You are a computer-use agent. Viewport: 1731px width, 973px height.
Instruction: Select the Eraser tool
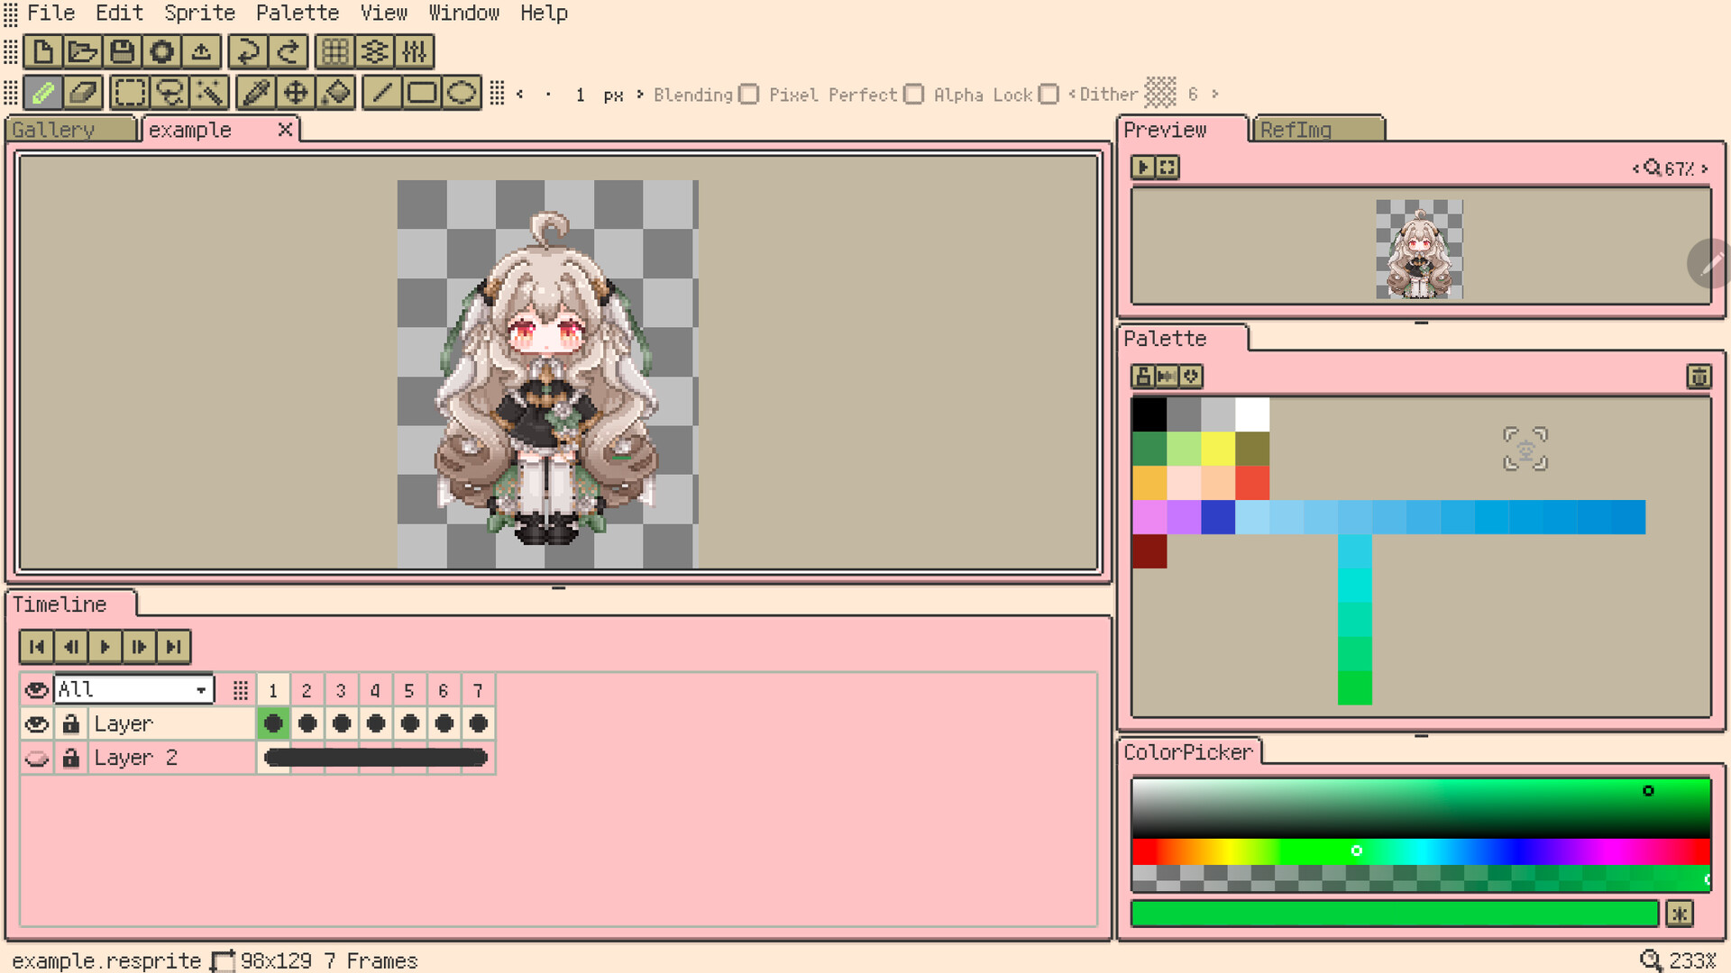[83, 92]
